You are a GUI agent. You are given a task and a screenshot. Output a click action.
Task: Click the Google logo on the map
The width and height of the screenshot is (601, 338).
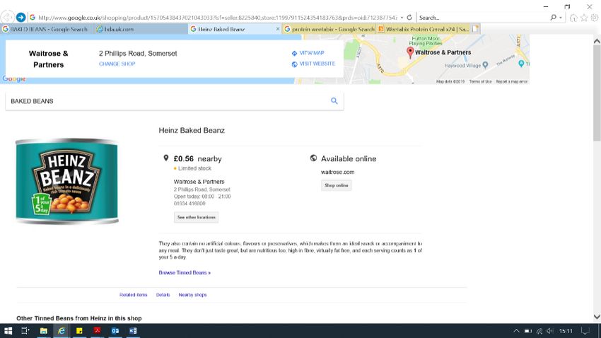point(14,78)
